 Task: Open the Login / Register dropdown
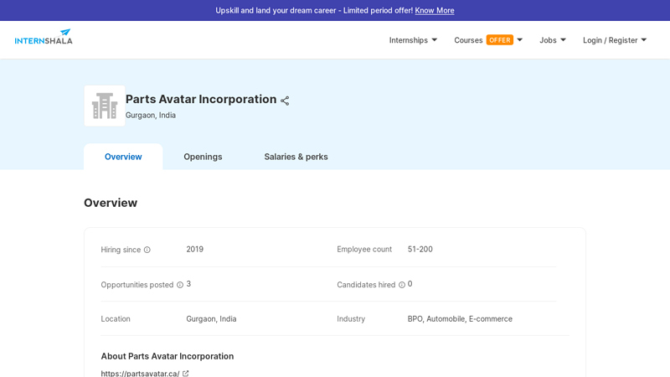pos(615,40)
